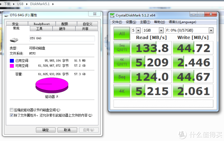Run the All benchmark tests button
The height and width of the screenshot is (141, 224).
tap(122, 33)
